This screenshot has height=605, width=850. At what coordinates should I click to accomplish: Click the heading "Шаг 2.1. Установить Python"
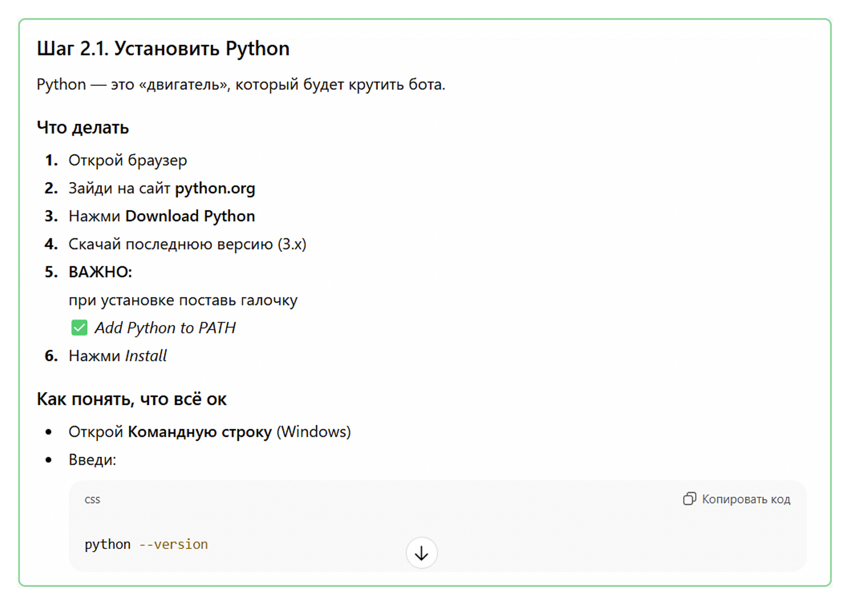[x=163, y=49]
